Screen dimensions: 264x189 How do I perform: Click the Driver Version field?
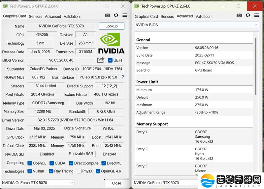pos(76,120)
